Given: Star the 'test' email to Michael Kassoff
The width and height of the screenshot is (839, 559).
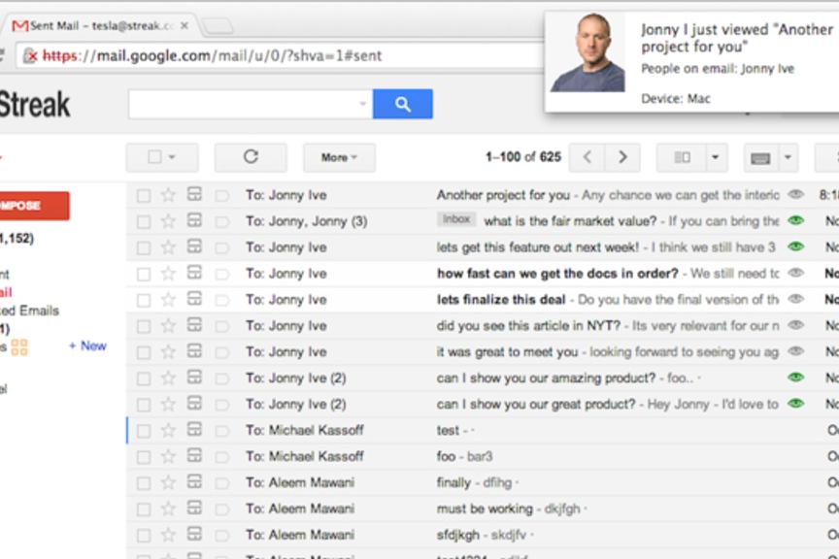Looking at the screenshot, I should (x=168, y=430).
